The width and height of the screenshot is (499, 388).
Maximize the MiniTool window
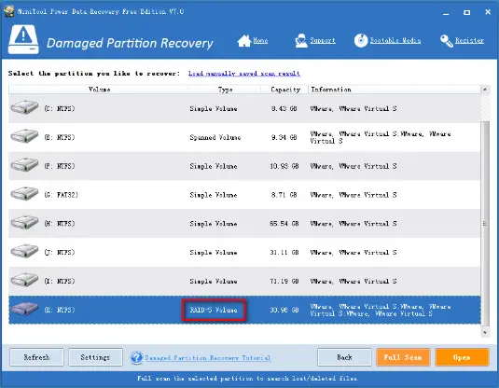click(467, 12)
